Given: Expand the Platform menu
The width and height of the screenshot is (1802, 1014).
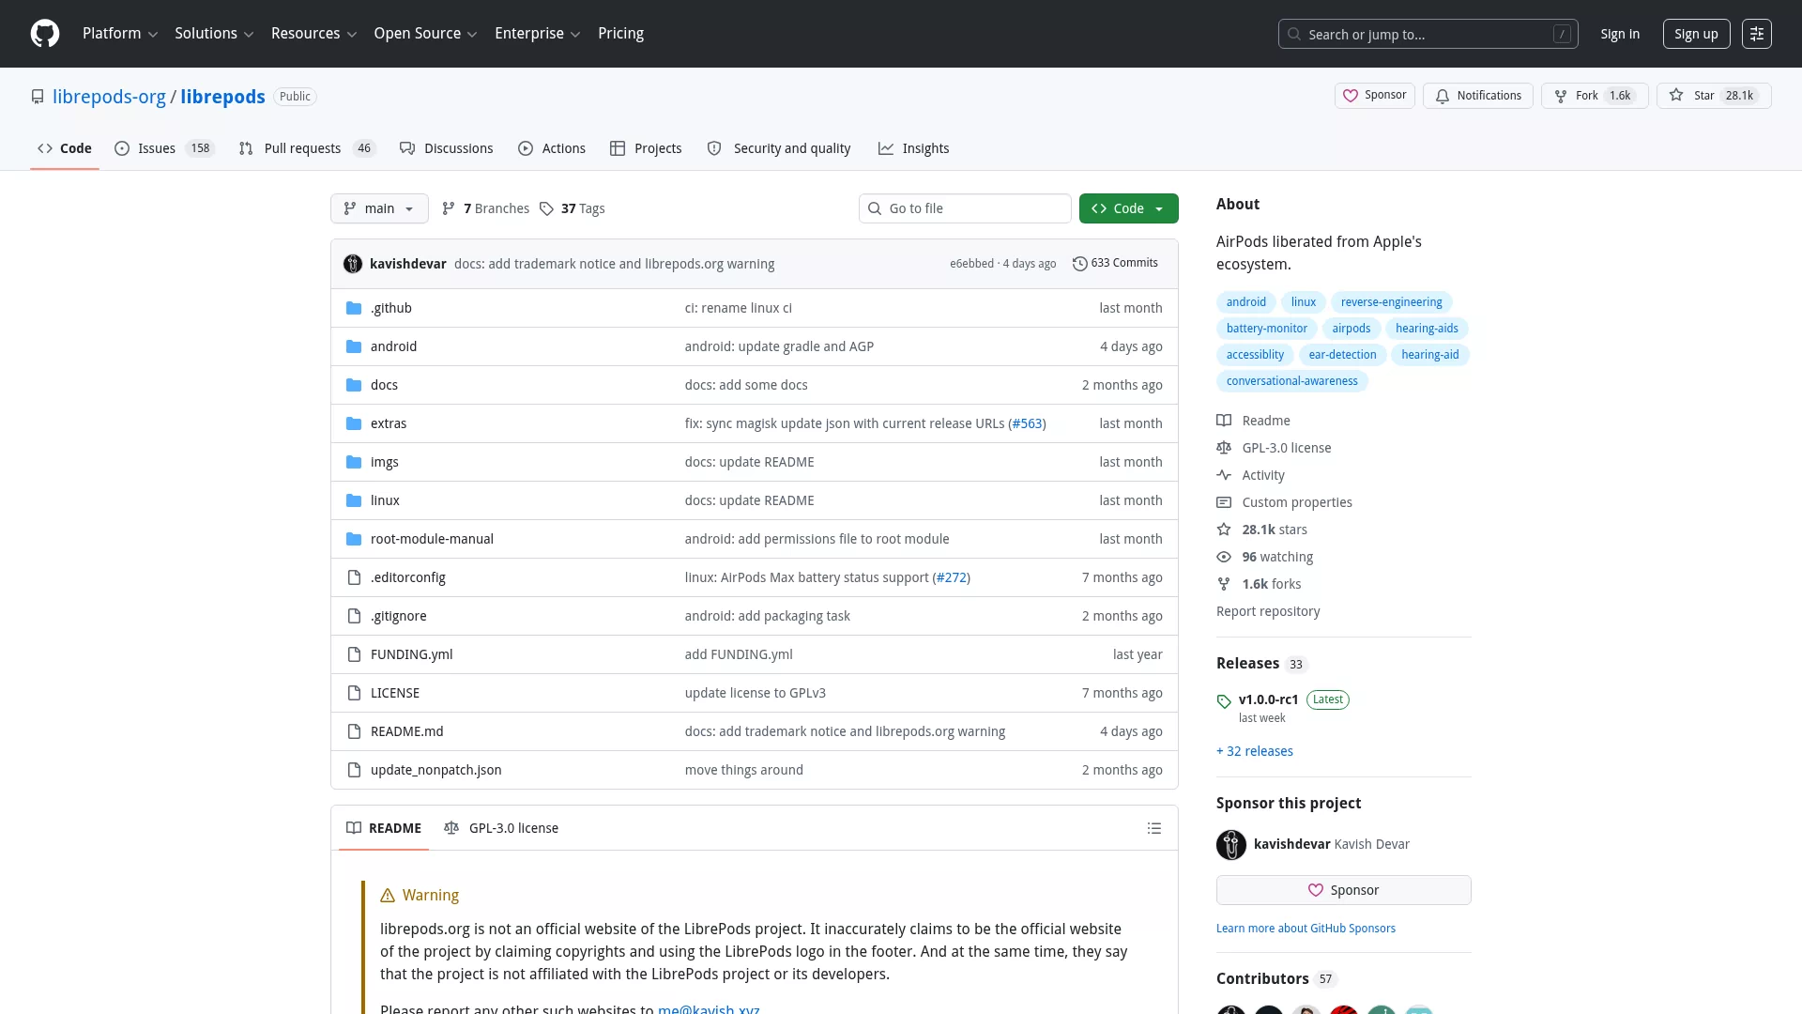Looking at the screenshot, I should click(x=120, y=34).
